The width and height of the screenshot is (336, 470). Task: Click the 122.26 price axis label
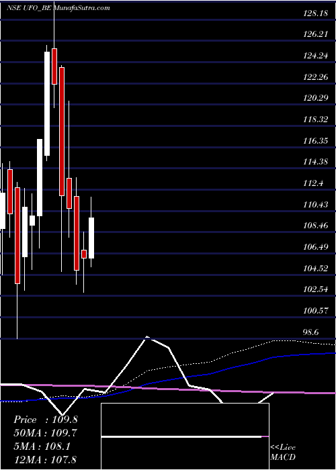point(315,77)
